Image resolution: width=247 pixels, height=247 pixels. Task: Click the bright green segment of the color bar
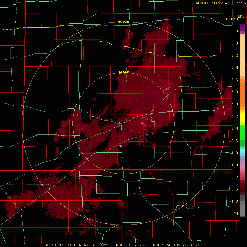242,132
